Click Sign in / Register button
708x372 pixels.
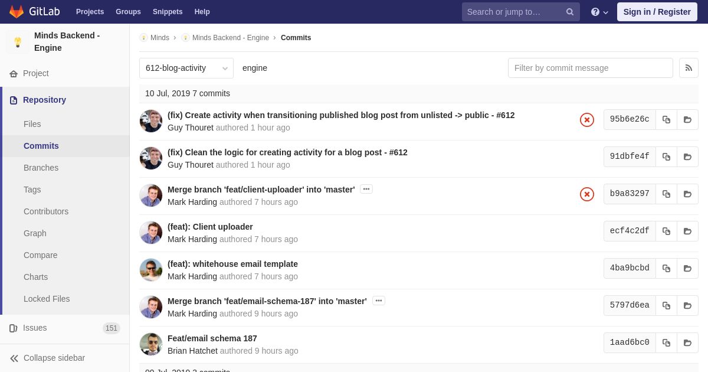pos(657,12)
